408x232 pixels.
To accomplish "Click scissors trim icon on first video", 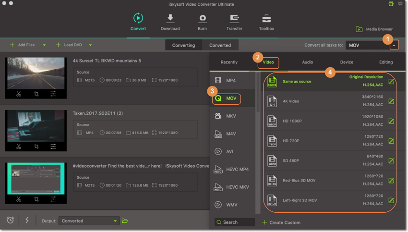I will pyautogui.click(x=18, y=94).
